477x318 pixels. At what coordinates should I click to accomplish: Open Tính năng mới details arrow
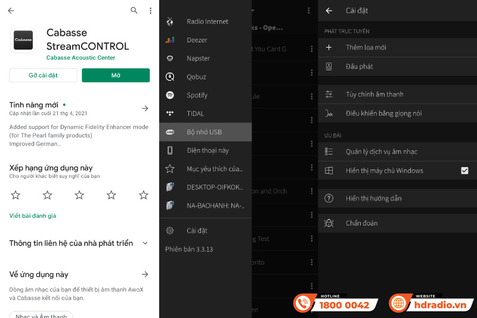click(145, 108)
